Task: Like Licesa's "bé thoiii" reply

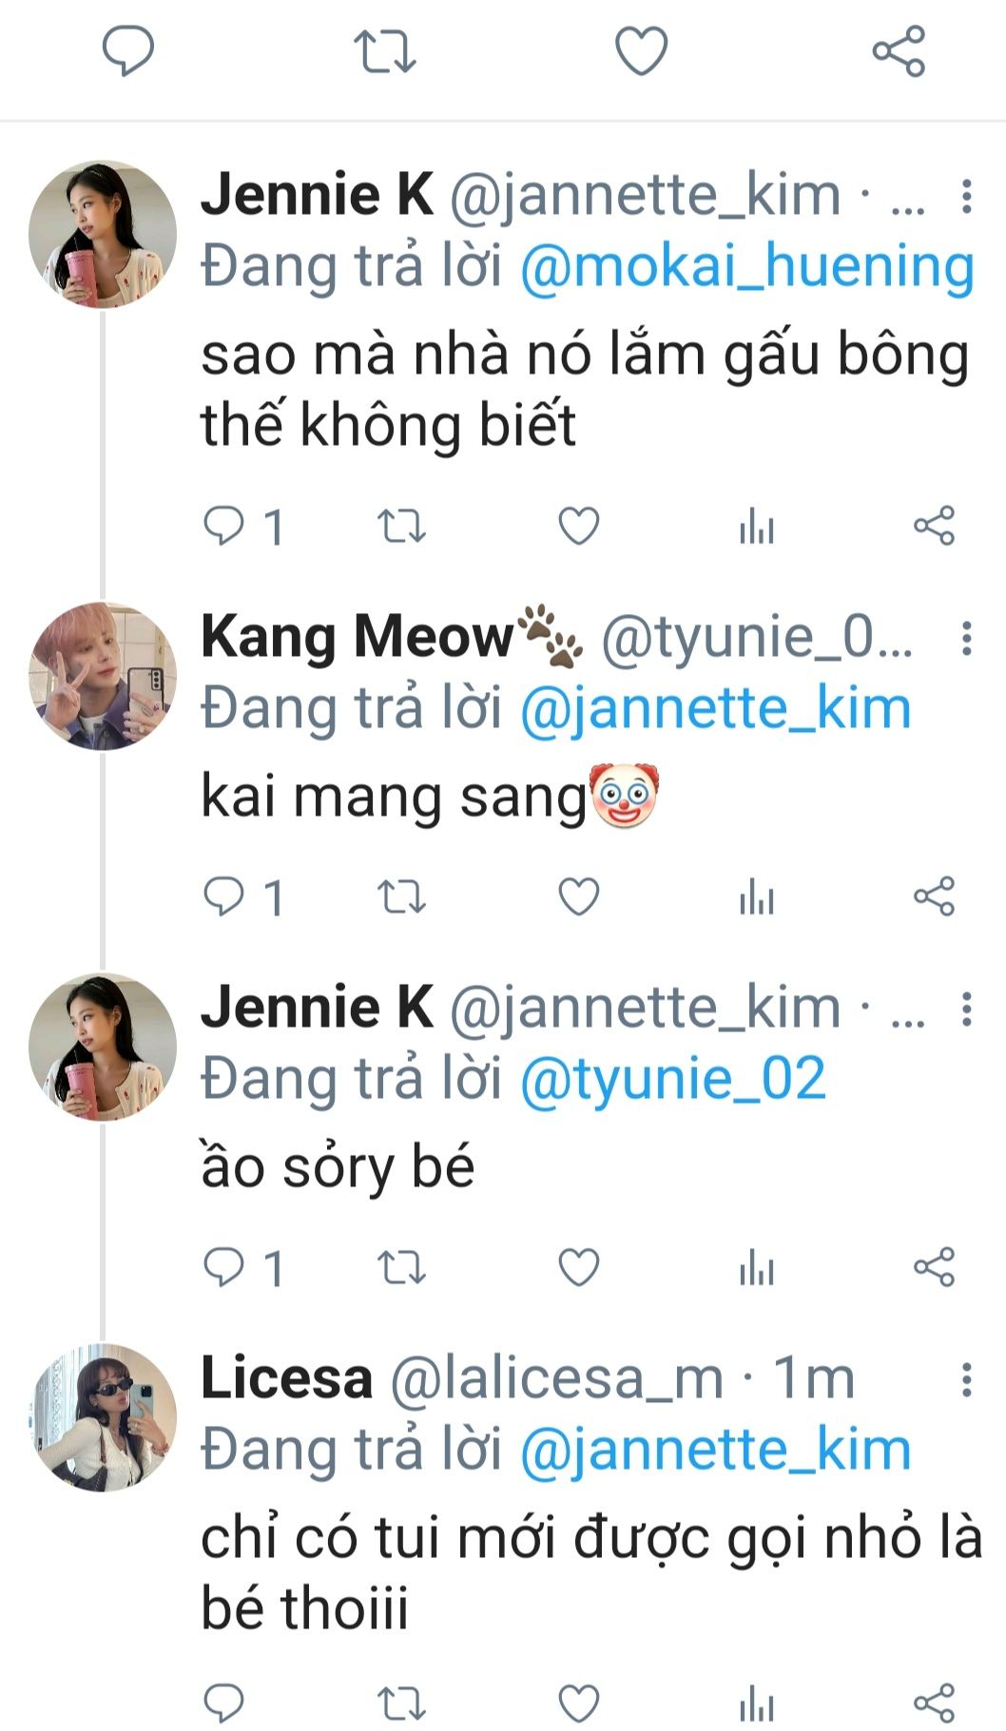Action: coord(578,1703)
